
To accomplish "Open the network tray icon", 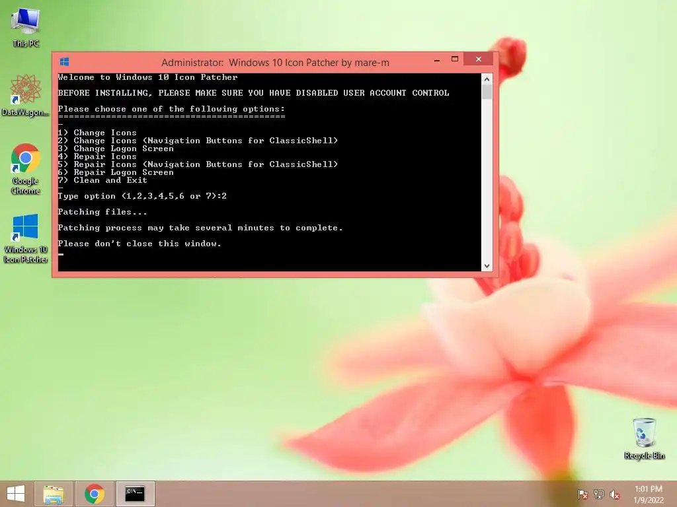I will pos(598,494).
